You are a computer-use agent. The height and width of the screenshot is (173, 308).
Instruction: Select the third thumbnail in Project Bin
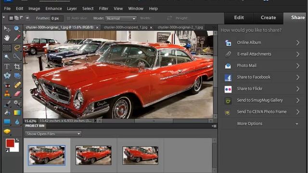point(140,155)
